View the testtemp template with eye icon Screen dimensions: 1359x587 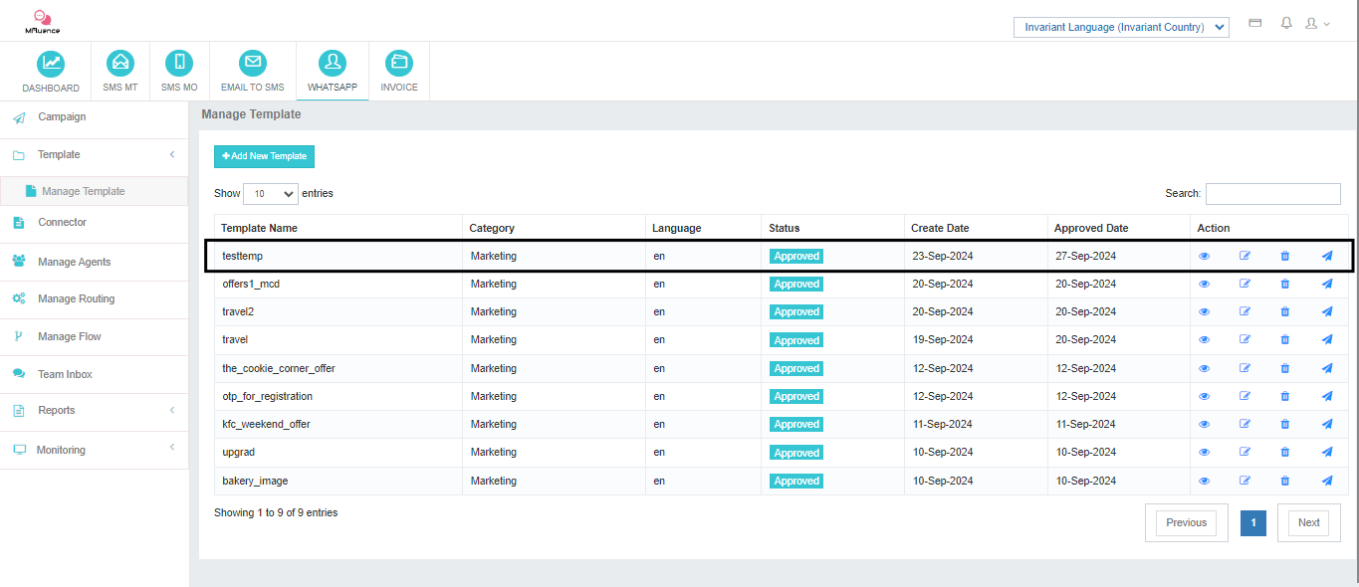click(x=1204, y=257)
